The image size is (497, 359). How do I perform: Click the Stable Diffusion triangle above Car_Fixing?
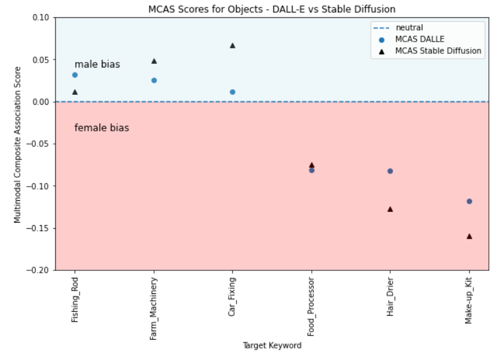click(232, 45)
